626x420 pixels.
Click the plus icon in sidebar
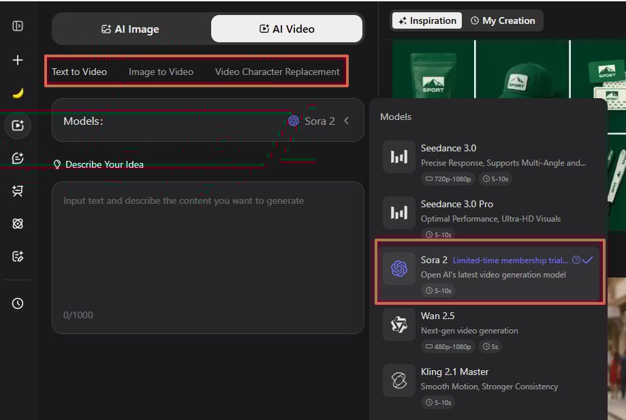pos(18,60)
